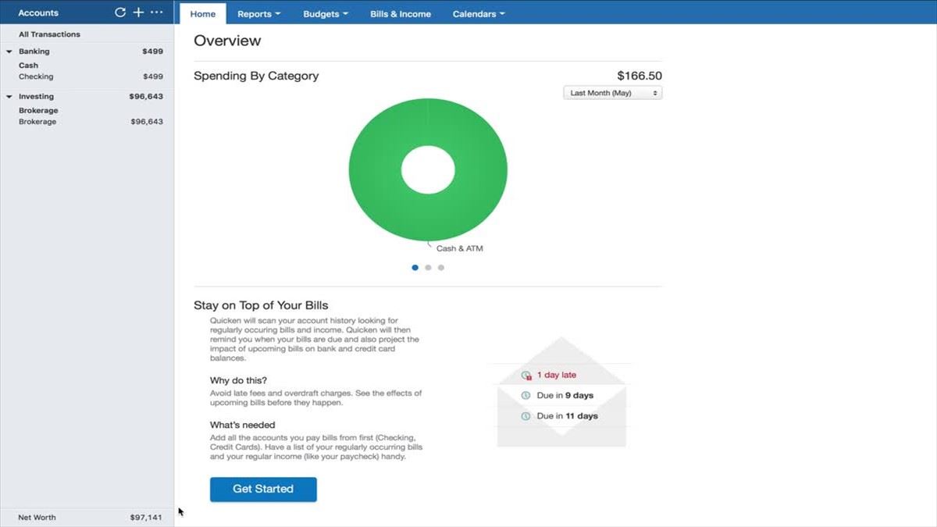Open the Reports menu
The width and height of the screenshot is (937, 527).
(258, 14)
